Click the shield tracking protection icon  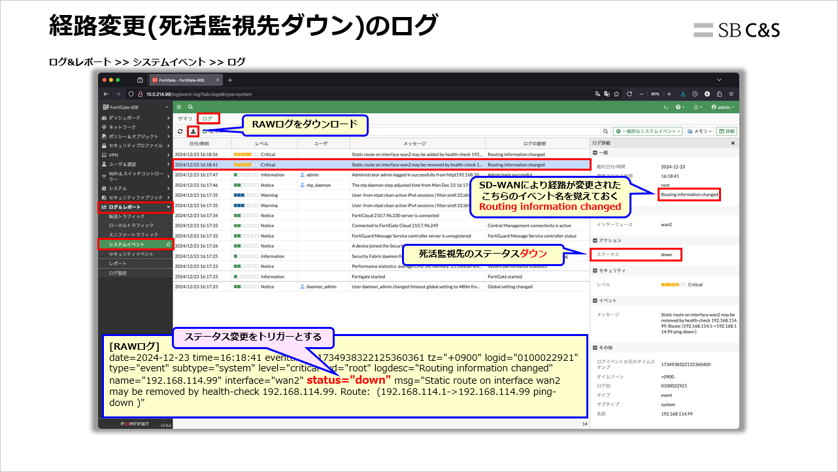pyautogui.click(x=131, y=94)
